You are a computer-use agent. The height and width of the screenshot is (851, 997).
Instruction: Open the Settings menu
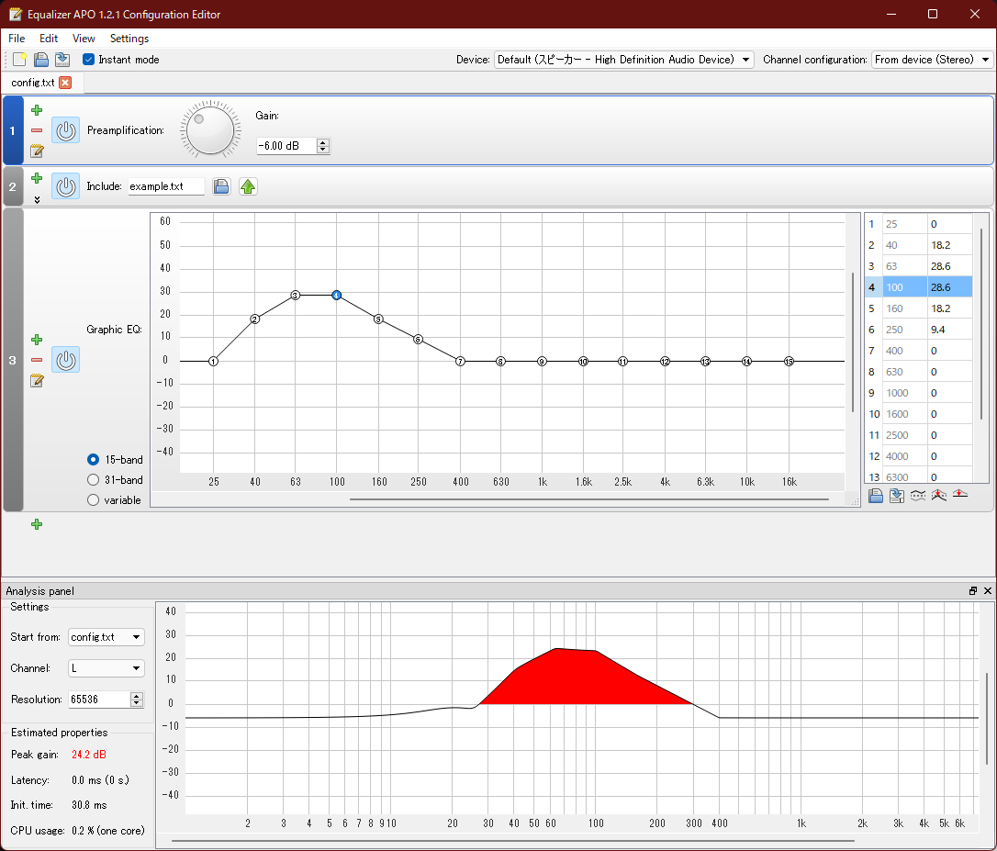coord(129,39)
